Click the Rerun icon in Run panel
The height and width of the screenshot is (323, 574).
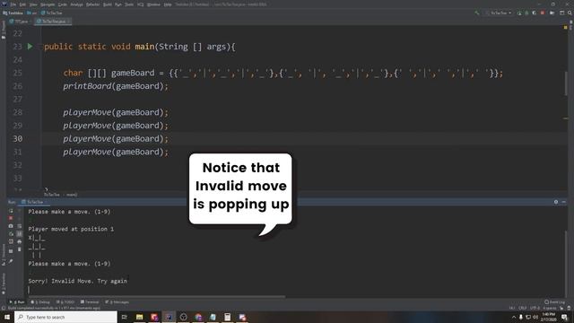pyautogui.click(x=11, y=211)
